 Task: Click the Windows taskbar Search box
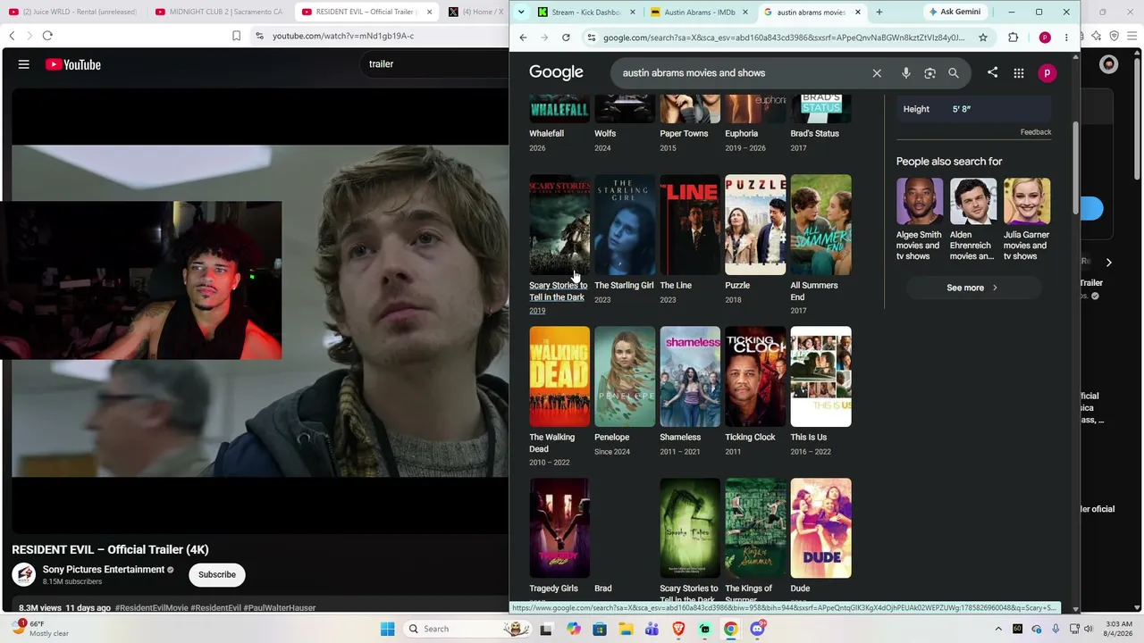coord(467,629)
